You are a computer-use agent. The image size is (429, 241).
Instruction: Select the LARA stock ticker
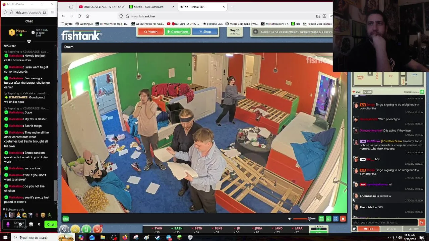tap(297, 230)
